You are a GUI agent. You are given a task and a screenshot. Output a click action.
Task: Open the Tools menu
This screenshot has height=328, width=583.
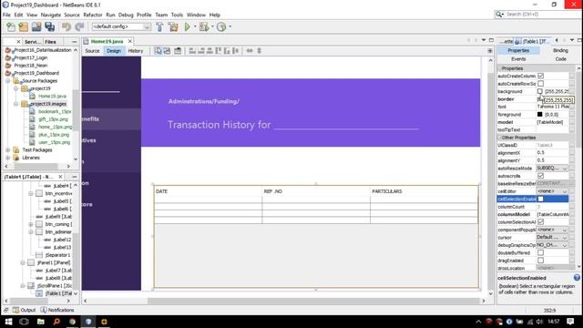coord(177,15)
